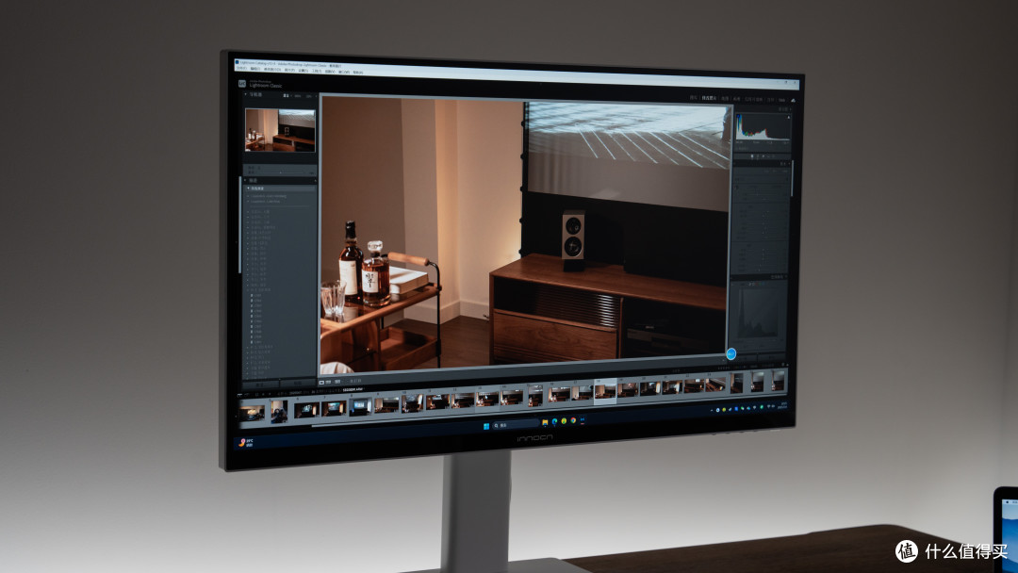
Task: Click the Windows taskbar search box
Action: tap(516, 425)
